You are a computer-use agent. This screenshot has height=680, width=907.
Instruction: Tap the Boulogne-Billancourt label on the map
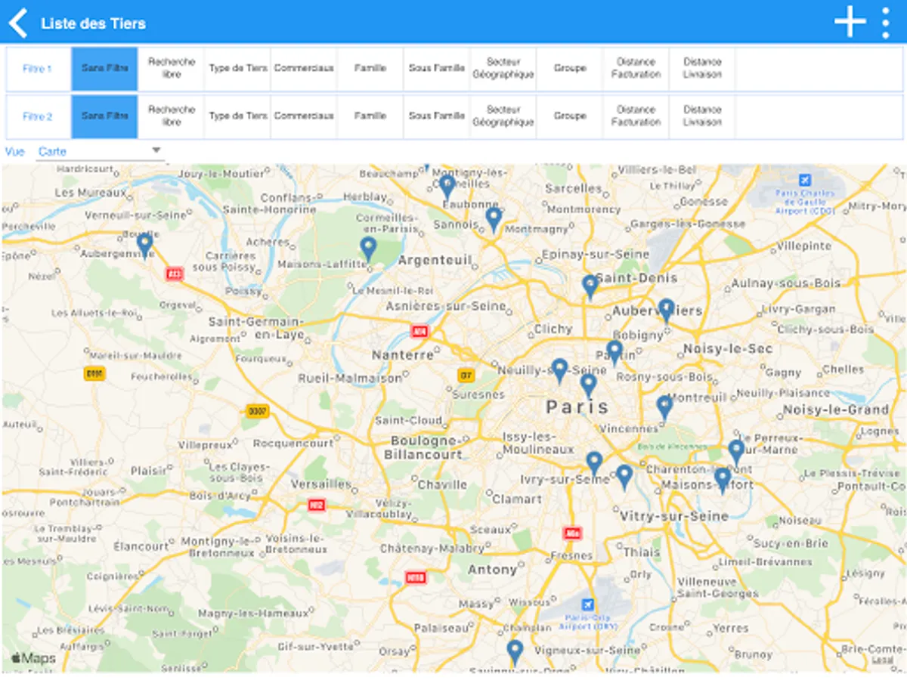[x=426, y=447]
